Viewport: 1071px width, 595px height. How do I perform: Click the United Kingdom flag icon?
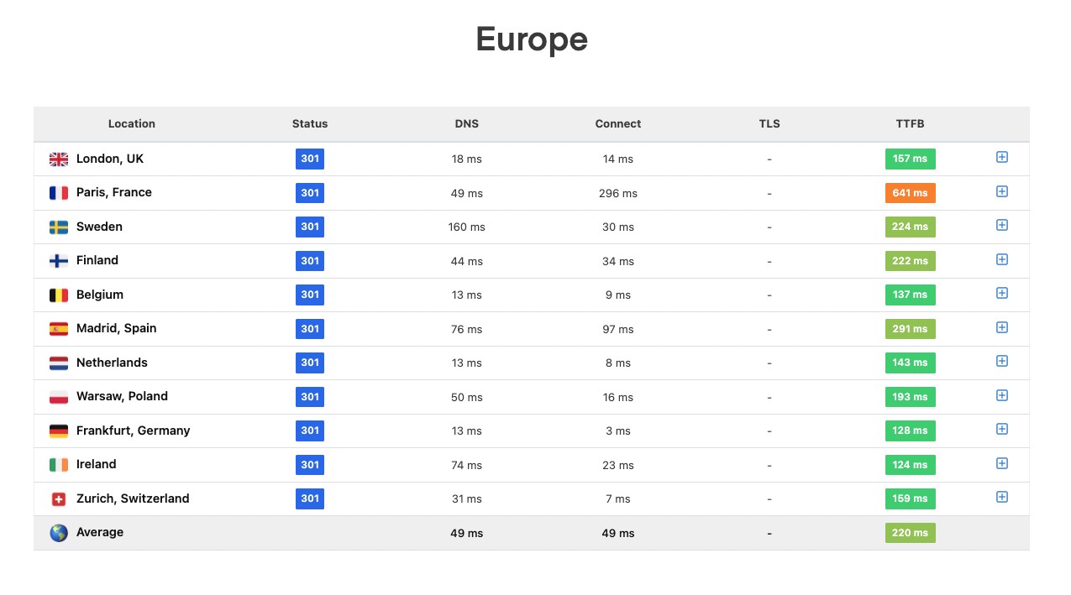point(59,159)
